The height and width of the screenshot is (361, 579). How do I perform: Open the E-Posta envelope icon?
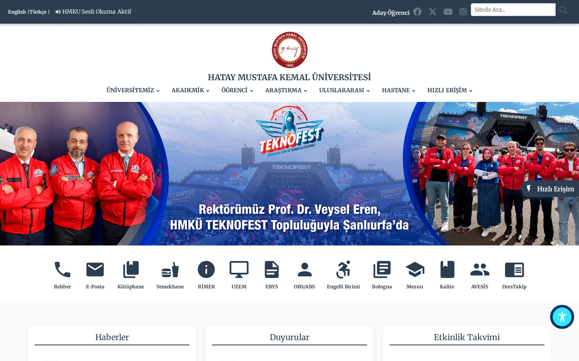tap(95, 270)
